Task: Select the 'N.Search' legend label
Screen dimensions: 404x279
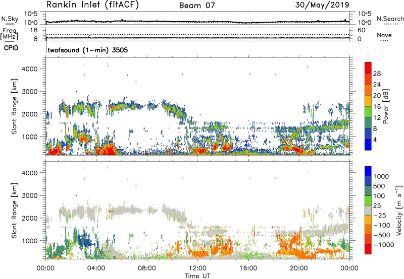Action: [x=390, y=19]
